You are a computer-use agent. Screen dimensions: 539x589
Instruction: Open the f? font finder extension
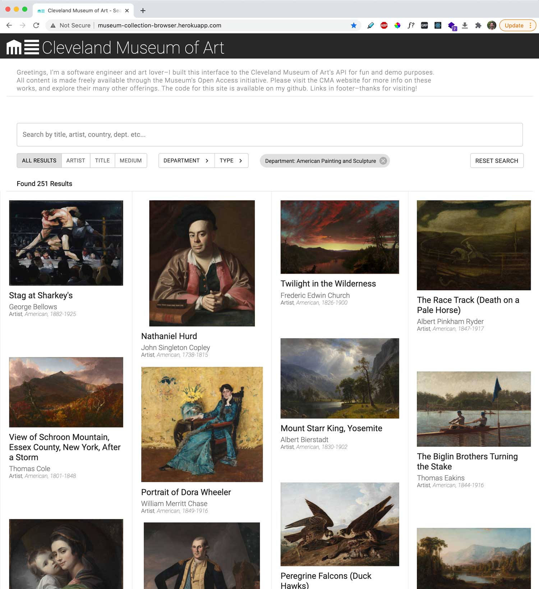pyautogui.click(x=411, y=25)
